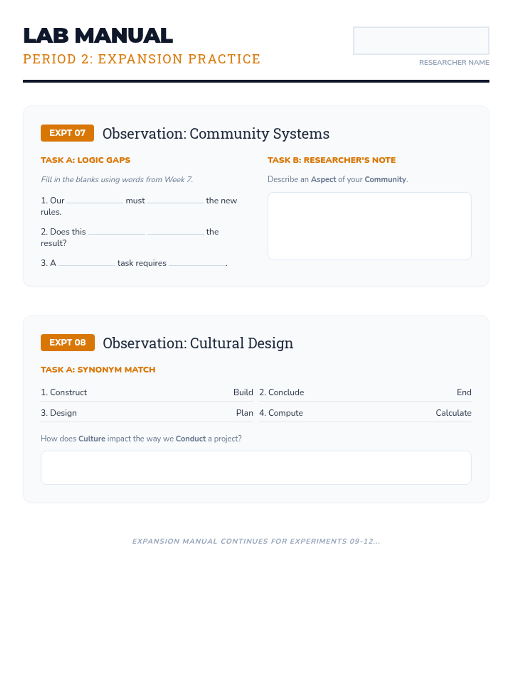Click the EXPT 07 badge

[67, 133]
